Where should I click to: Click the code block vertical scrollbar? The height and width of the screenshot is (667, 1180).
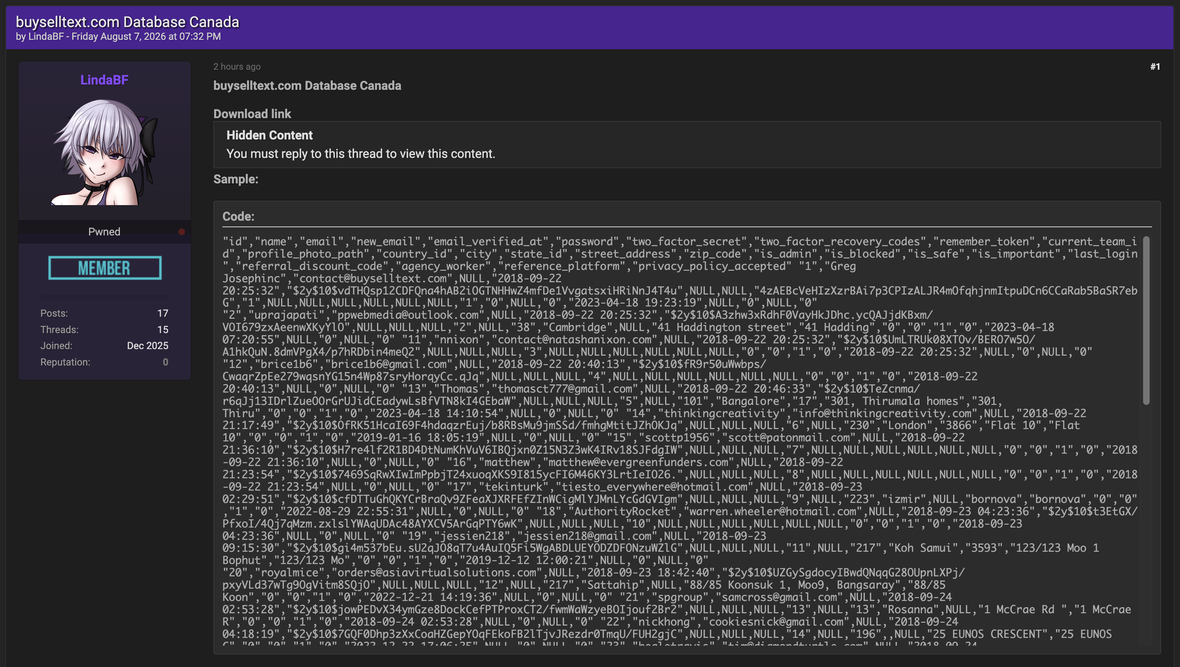(1146, 321)
